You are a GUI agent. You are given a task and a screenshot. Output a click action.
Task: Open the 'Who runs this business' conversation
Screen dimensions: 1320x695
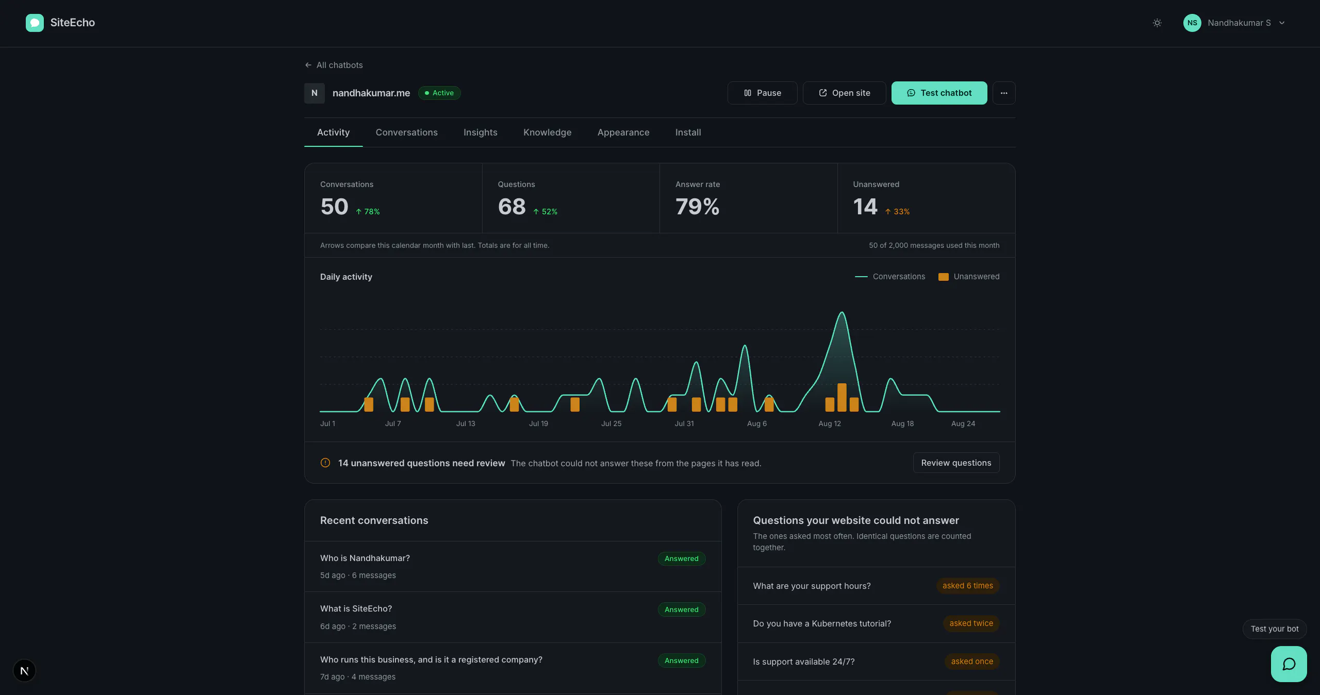coord(513,668)
